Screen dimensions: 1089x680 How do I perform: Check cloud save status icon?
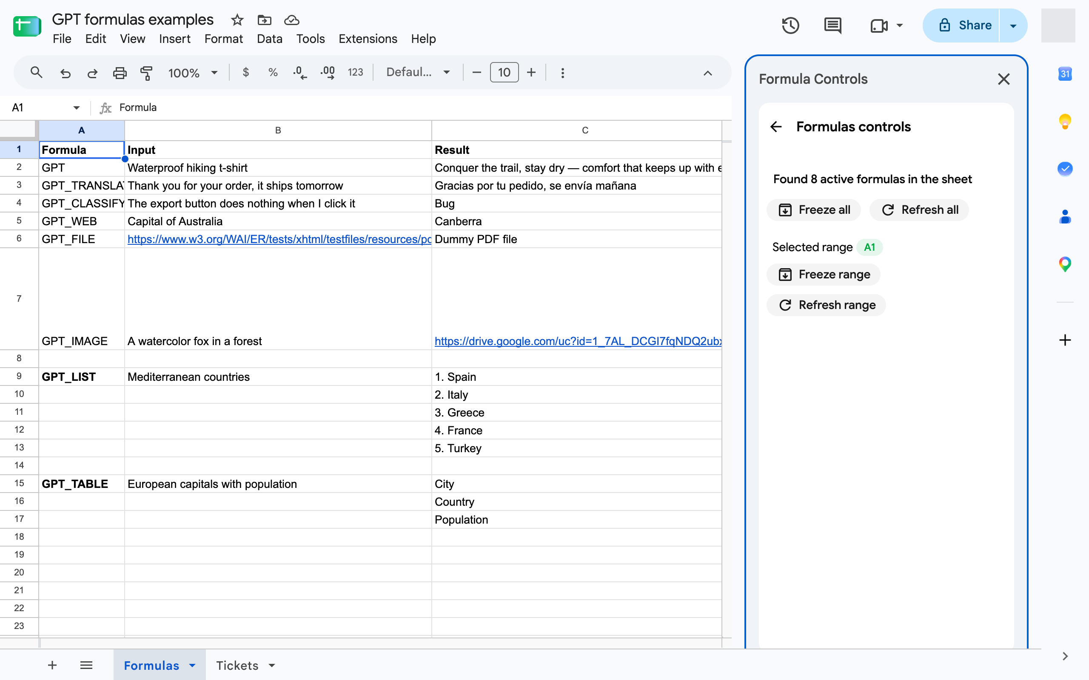291,20
